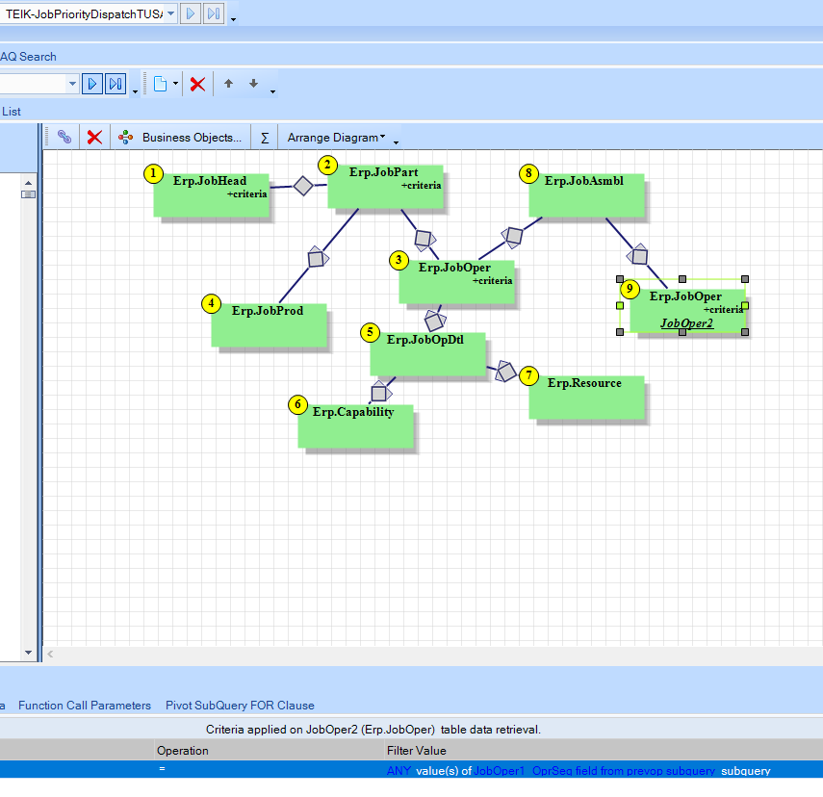Run the query with the play icon
The height and width of the screenshot is (797, 823).
click(91, 84)
